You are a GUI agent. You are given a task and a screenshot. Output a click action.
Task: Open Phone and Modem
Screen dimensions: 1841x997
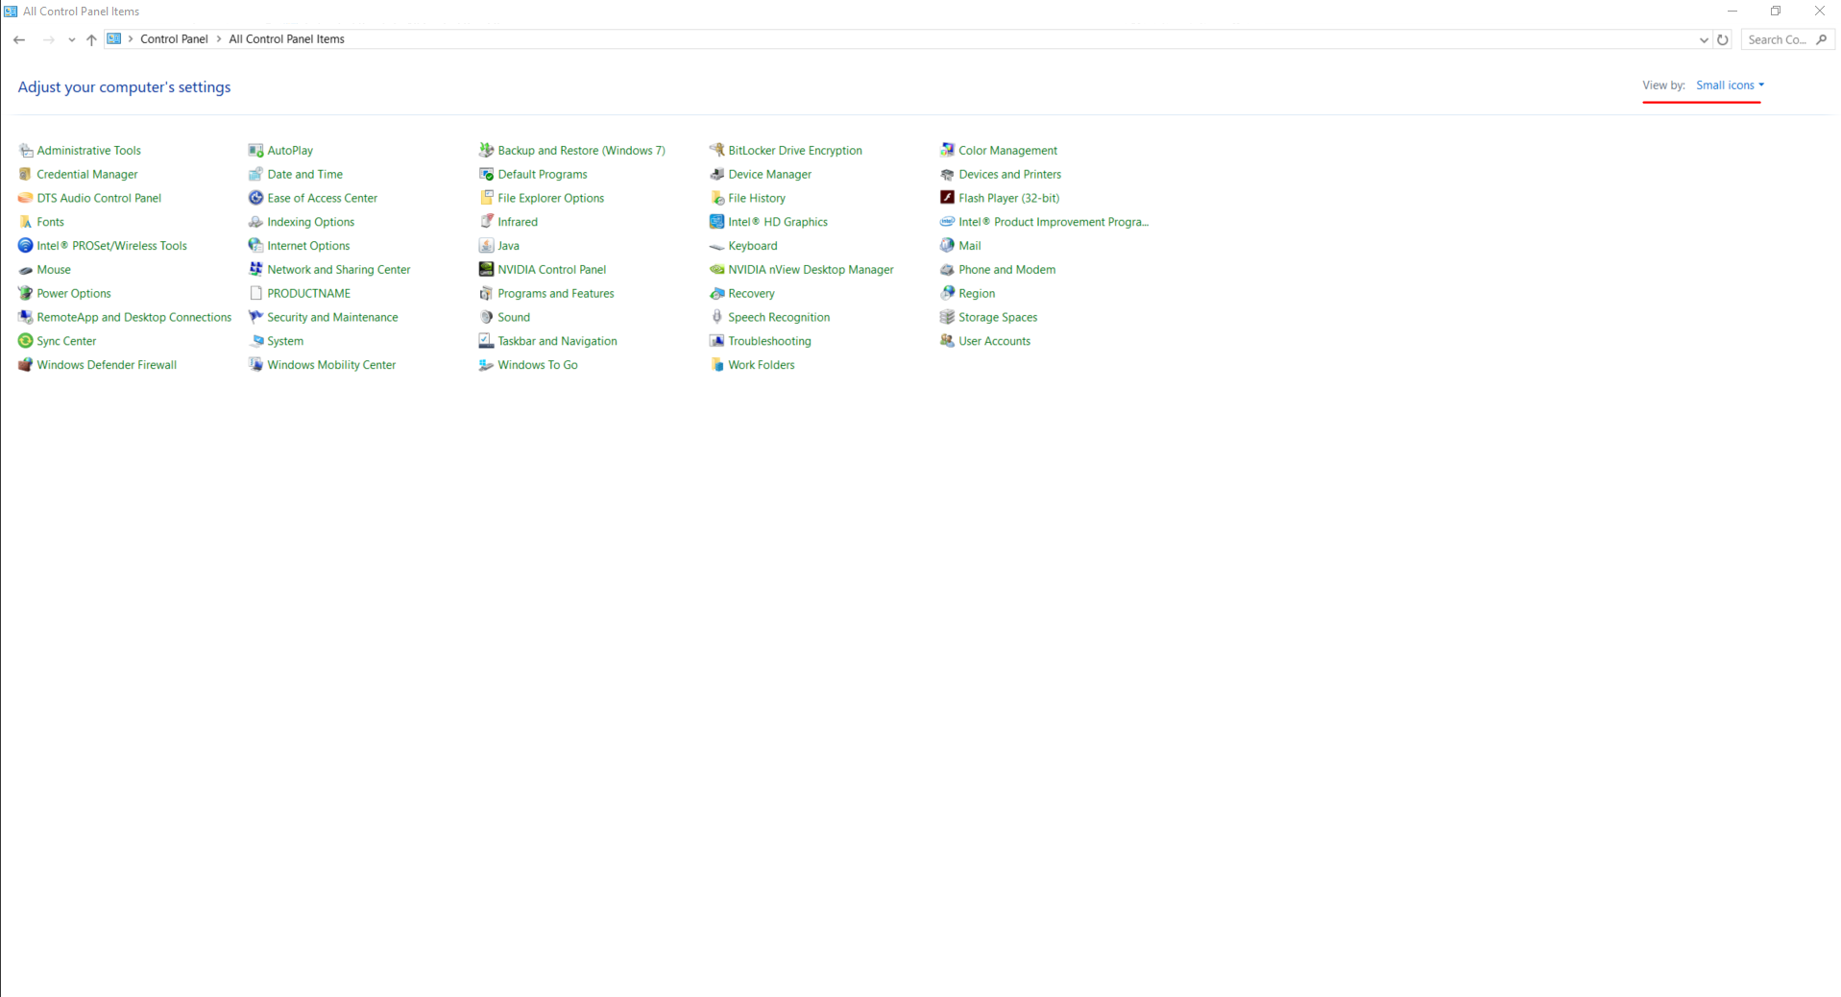(1006, 270)
